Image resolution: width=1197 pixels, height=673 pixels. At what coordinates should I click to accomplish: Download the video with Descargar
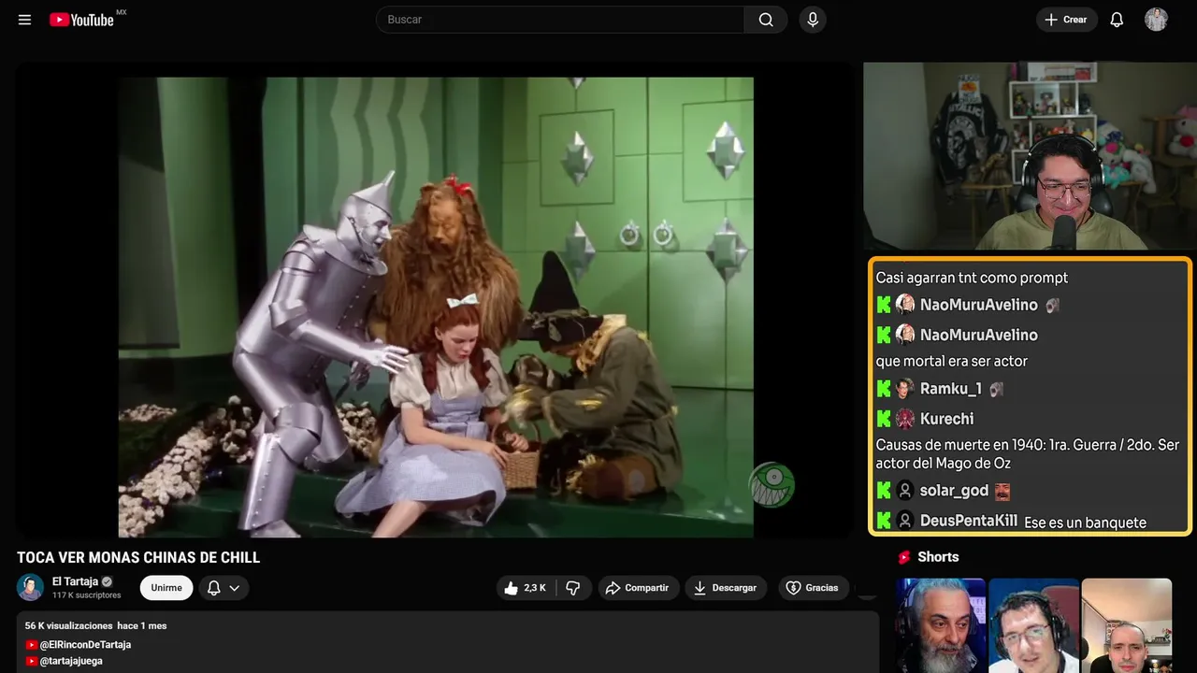pyautogui.click(x=726, y=588)
